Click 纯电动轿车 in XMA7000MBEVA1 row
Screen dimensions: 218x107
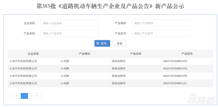pyautogui.click(x=119, y=83)
